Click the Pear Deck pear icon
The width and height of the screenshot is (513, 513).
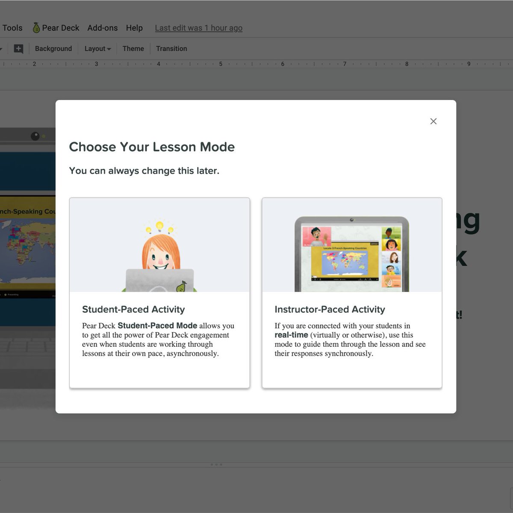36,28
